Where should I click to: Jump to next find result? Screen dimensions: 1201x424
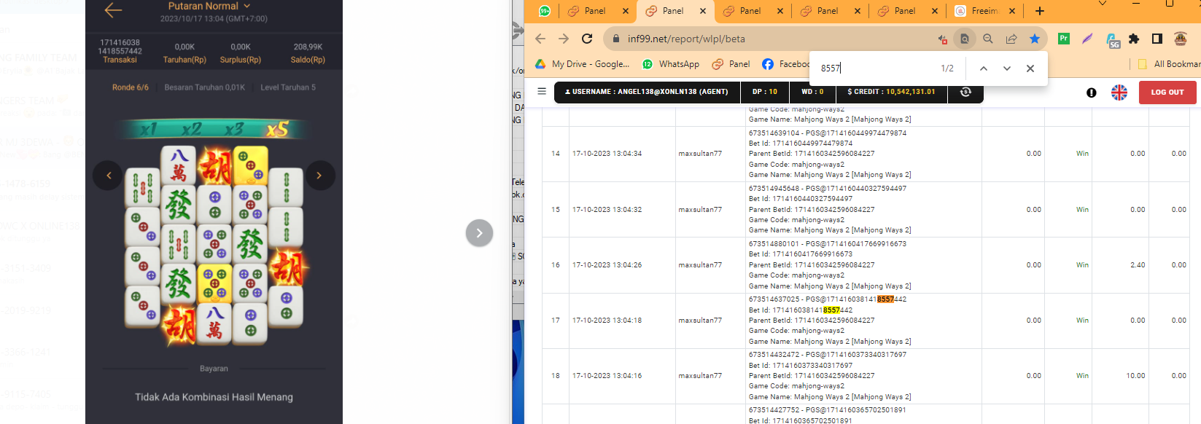click(x=1007, y=68)
